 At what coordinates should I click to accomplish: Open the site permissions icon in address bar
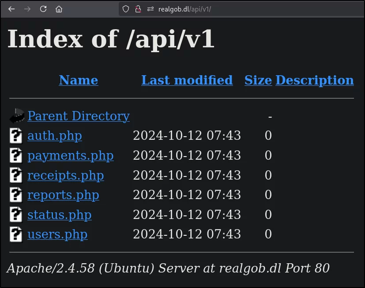pyautogui.click(x=151, y=9)
